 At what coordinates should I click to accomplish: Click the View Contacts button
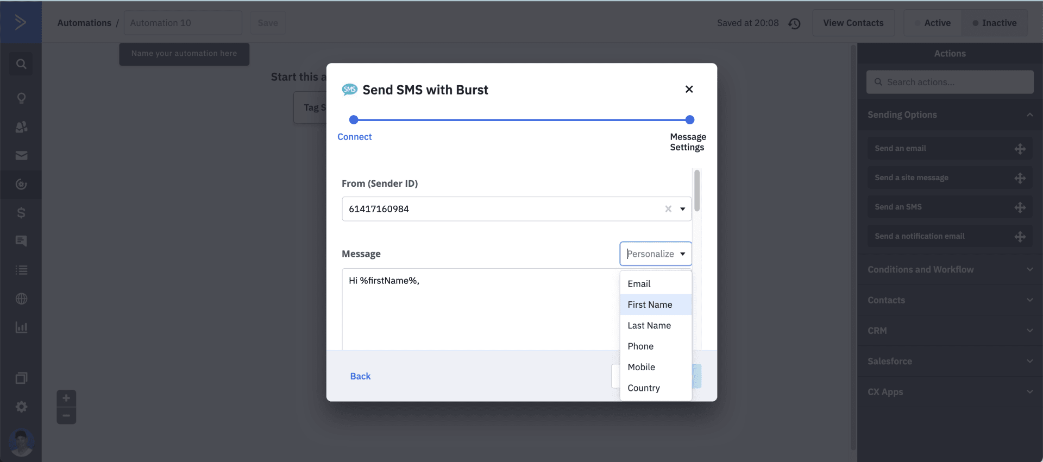[x=853, y=23]
